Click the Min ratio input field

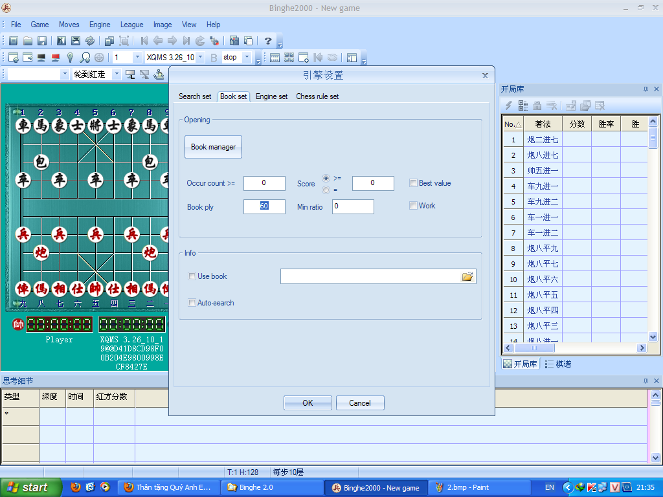pos(353,206)
